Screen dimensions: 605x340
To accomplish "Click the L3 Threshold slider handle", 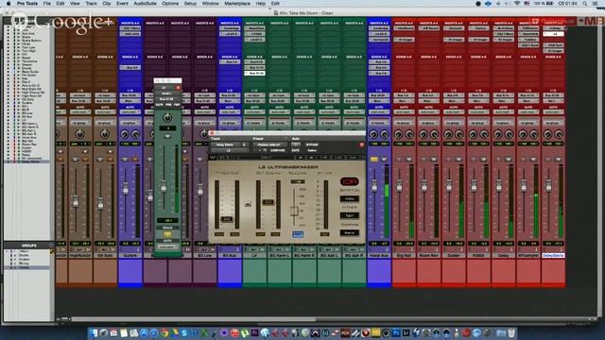I will point(227,219).
